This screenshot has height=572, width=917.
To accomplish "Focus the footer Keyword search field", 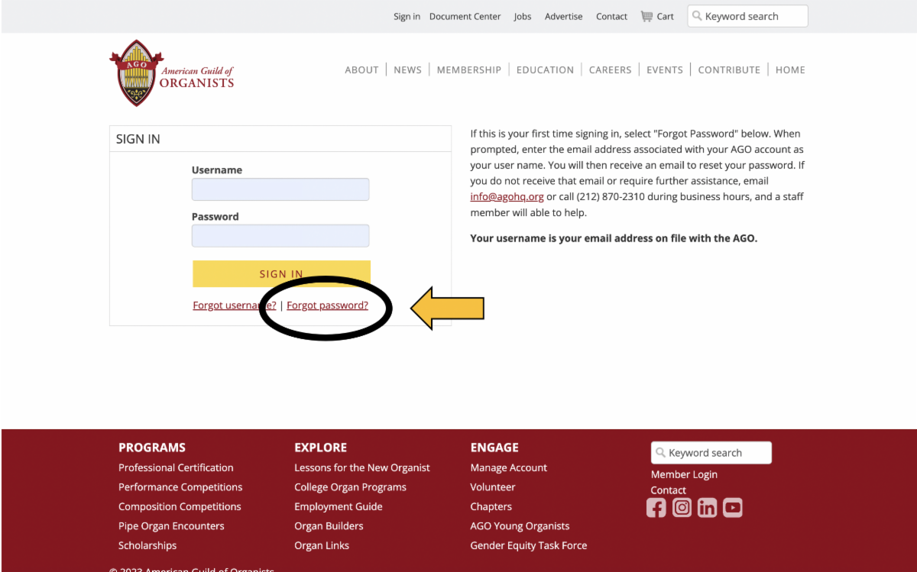I will [x=711, y=453].
